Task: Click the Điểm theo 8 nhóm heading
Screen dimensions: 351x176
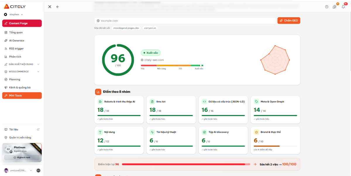Action: (116, 92)
